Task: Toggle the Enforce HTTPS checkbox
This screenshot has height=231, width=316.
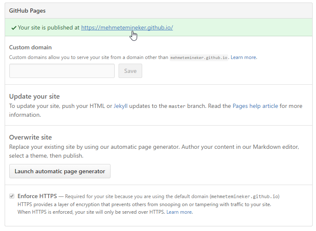Action: tap(12, 196)
